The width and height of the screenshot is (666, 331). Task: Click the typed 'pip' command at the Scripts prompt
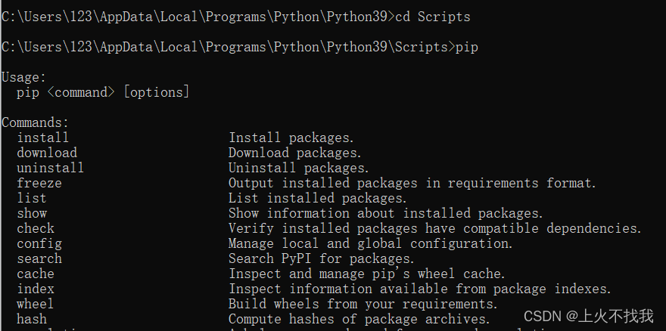(467, 47)
